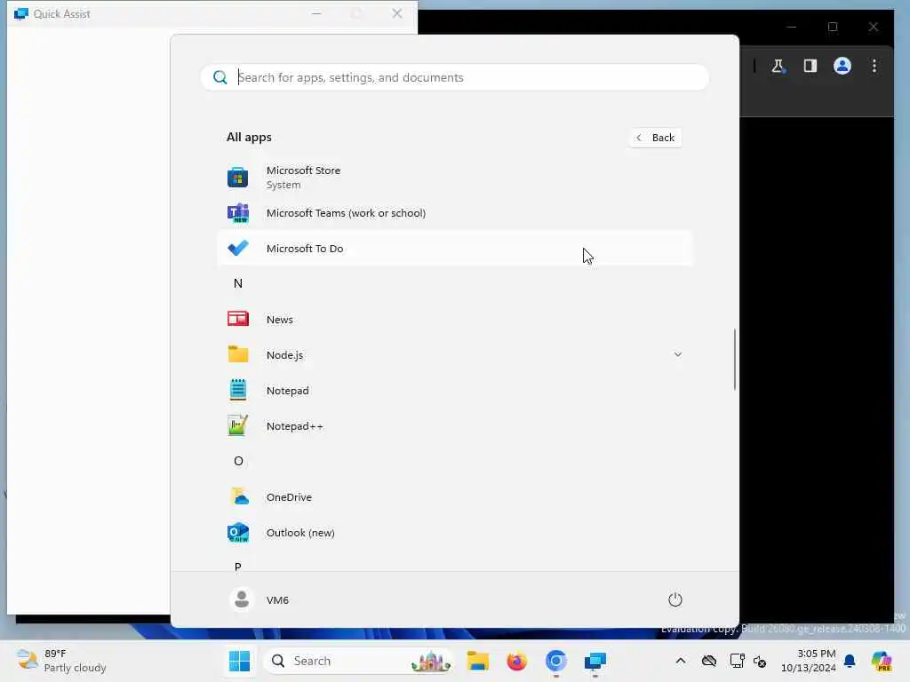
Task: Open the browser profile avatar
Action: coord(842,66)
